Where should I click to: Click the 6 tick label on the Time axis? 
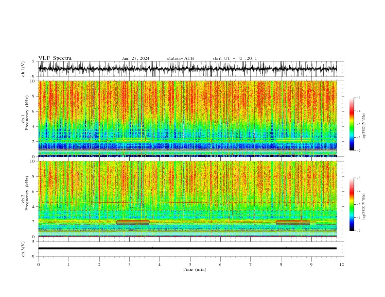pyautogui.click(x=220, y=264)
